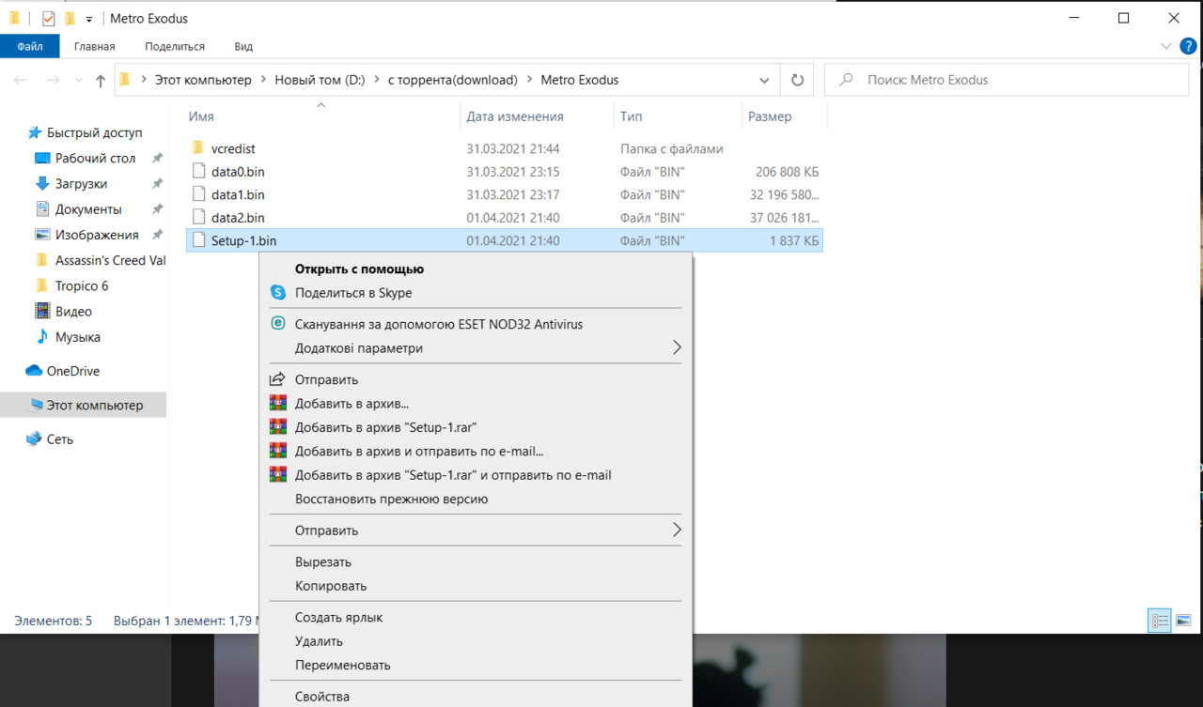1203x707 pixels.
Task: Click the WinRAR icon for Добавить в архив
Action: tap(277, 404)
